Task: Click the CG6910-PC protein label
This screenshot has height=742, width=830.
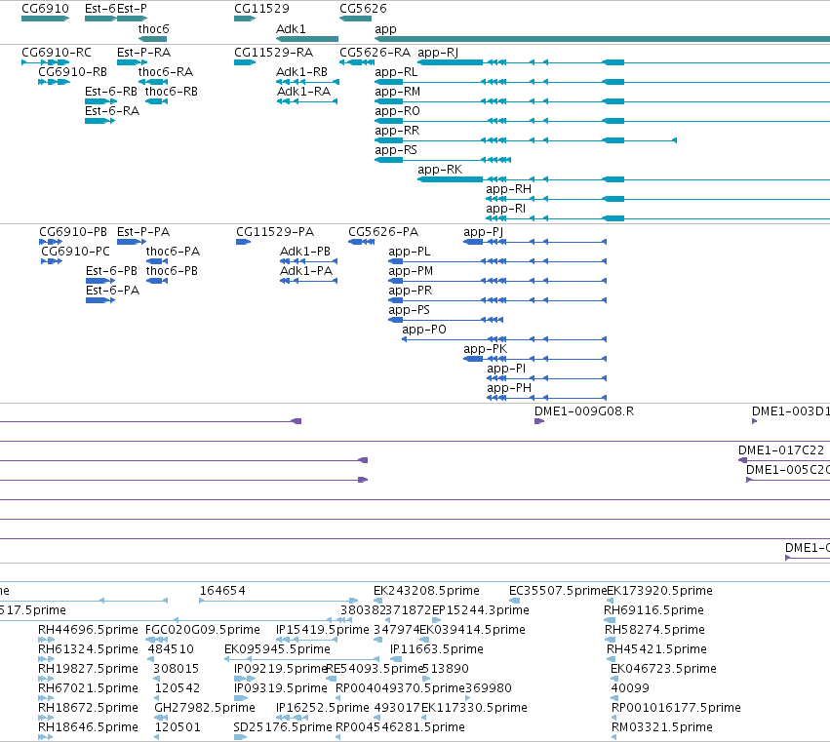Action: tap(76, 252)
